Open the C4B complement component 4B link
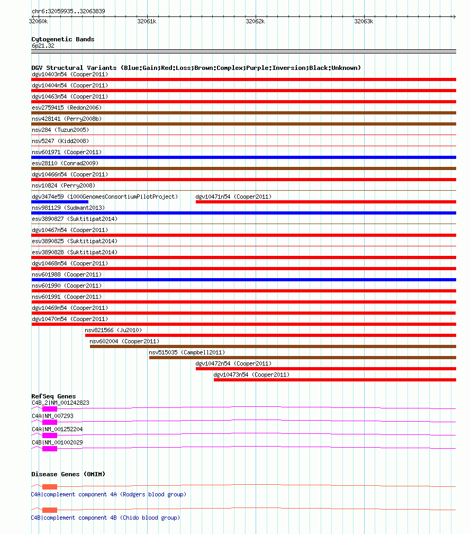 [x=105, y=518]
